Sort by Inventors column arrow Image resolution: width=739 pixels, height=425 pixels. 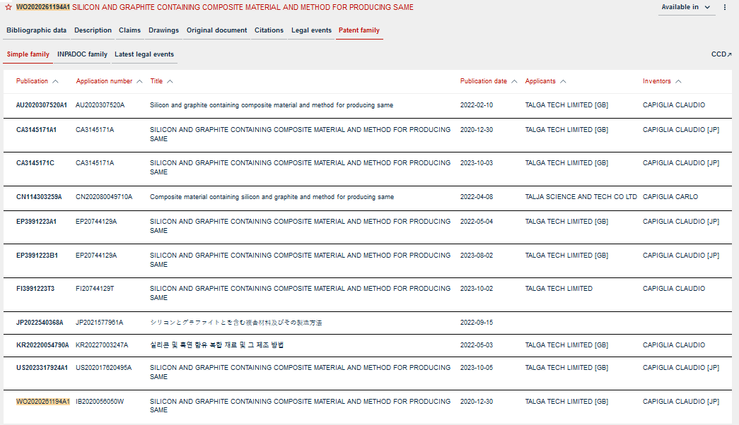point(678,81)
